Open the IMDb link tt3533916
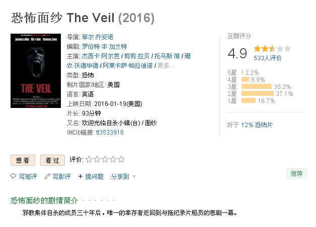316x227 pixels. click(x=110, y=132)
